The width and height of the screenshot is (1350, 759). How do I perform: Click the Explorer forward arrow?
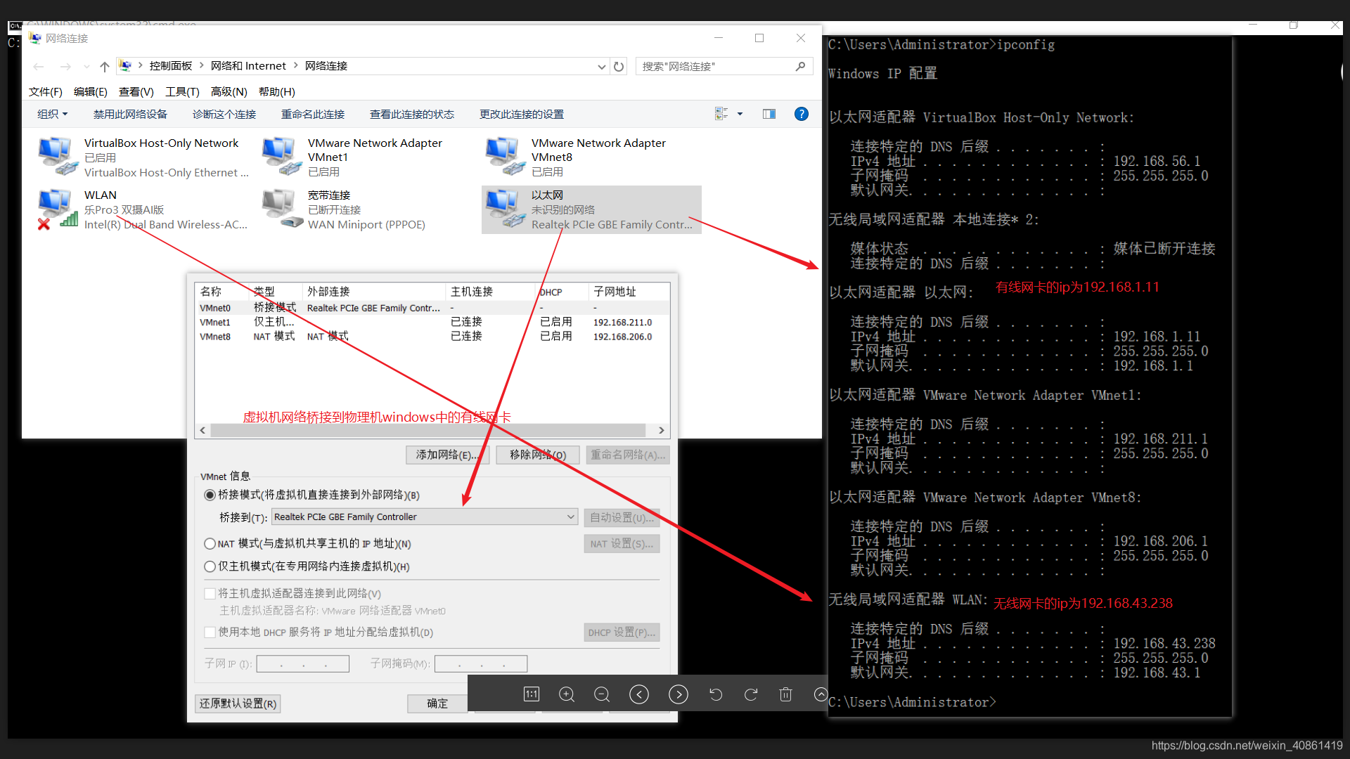65,66
